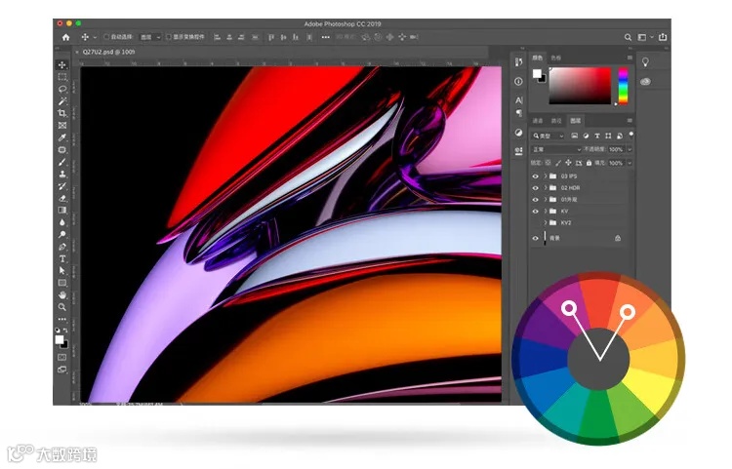Open the Properties info panel icon
The height and width of the screenshot is (469, 732).
(518, 82)
